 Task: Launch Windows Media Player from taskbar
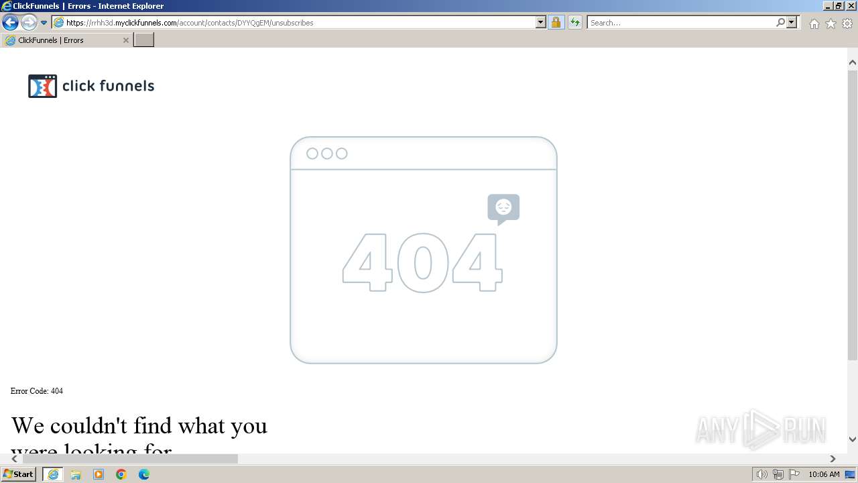99,474
